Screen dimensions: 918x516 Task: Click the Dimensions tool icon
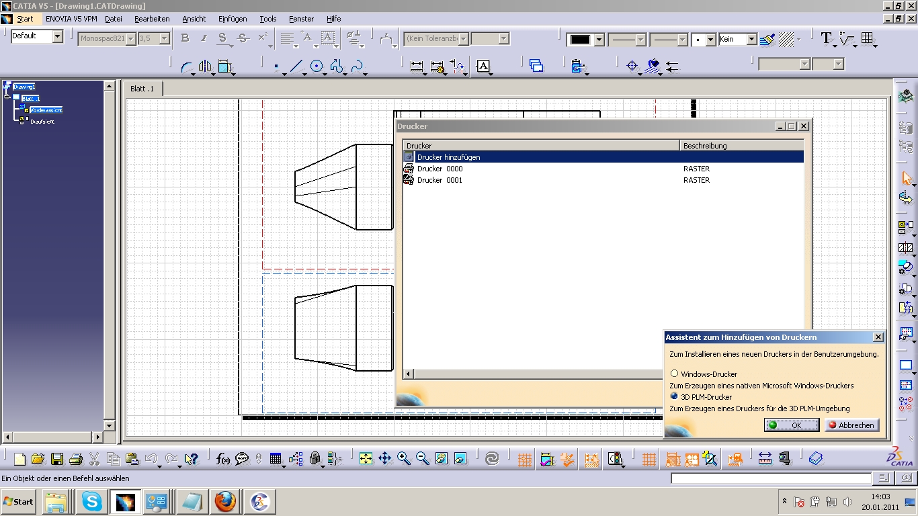tap(417, 66)
